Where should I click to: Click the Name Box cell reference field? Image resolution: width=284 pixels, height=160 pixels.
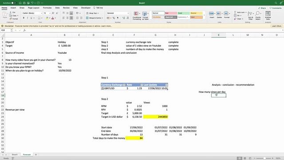coord(6,30)
